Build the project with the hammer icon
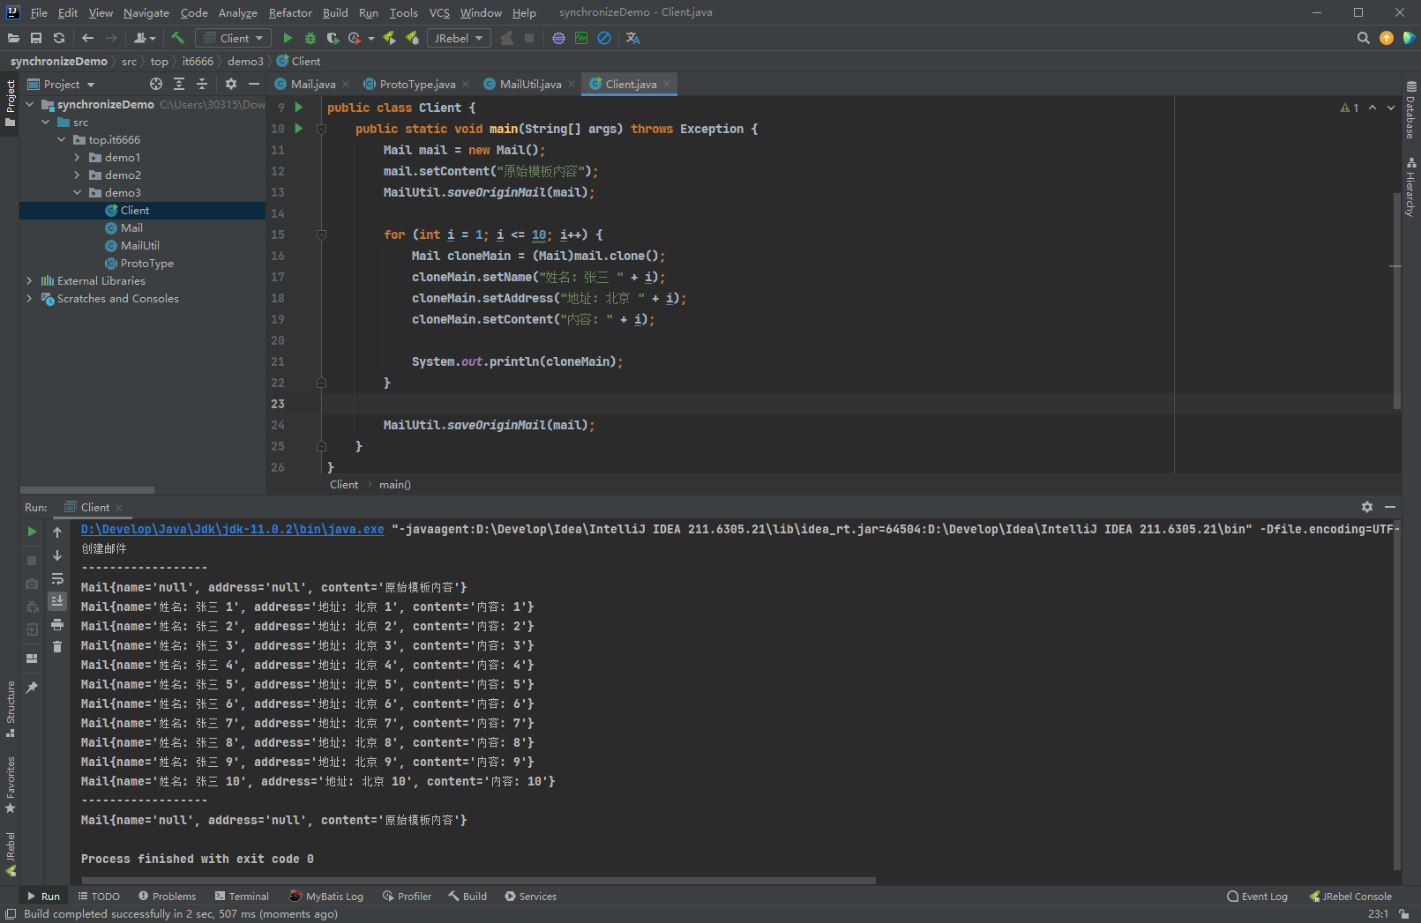The width and height of the screenshot is (1421, 923). [177, 38]
